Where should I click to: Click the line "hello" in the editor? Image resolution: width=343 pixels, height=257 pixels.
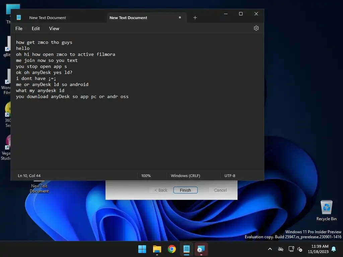tap(23, 48)
